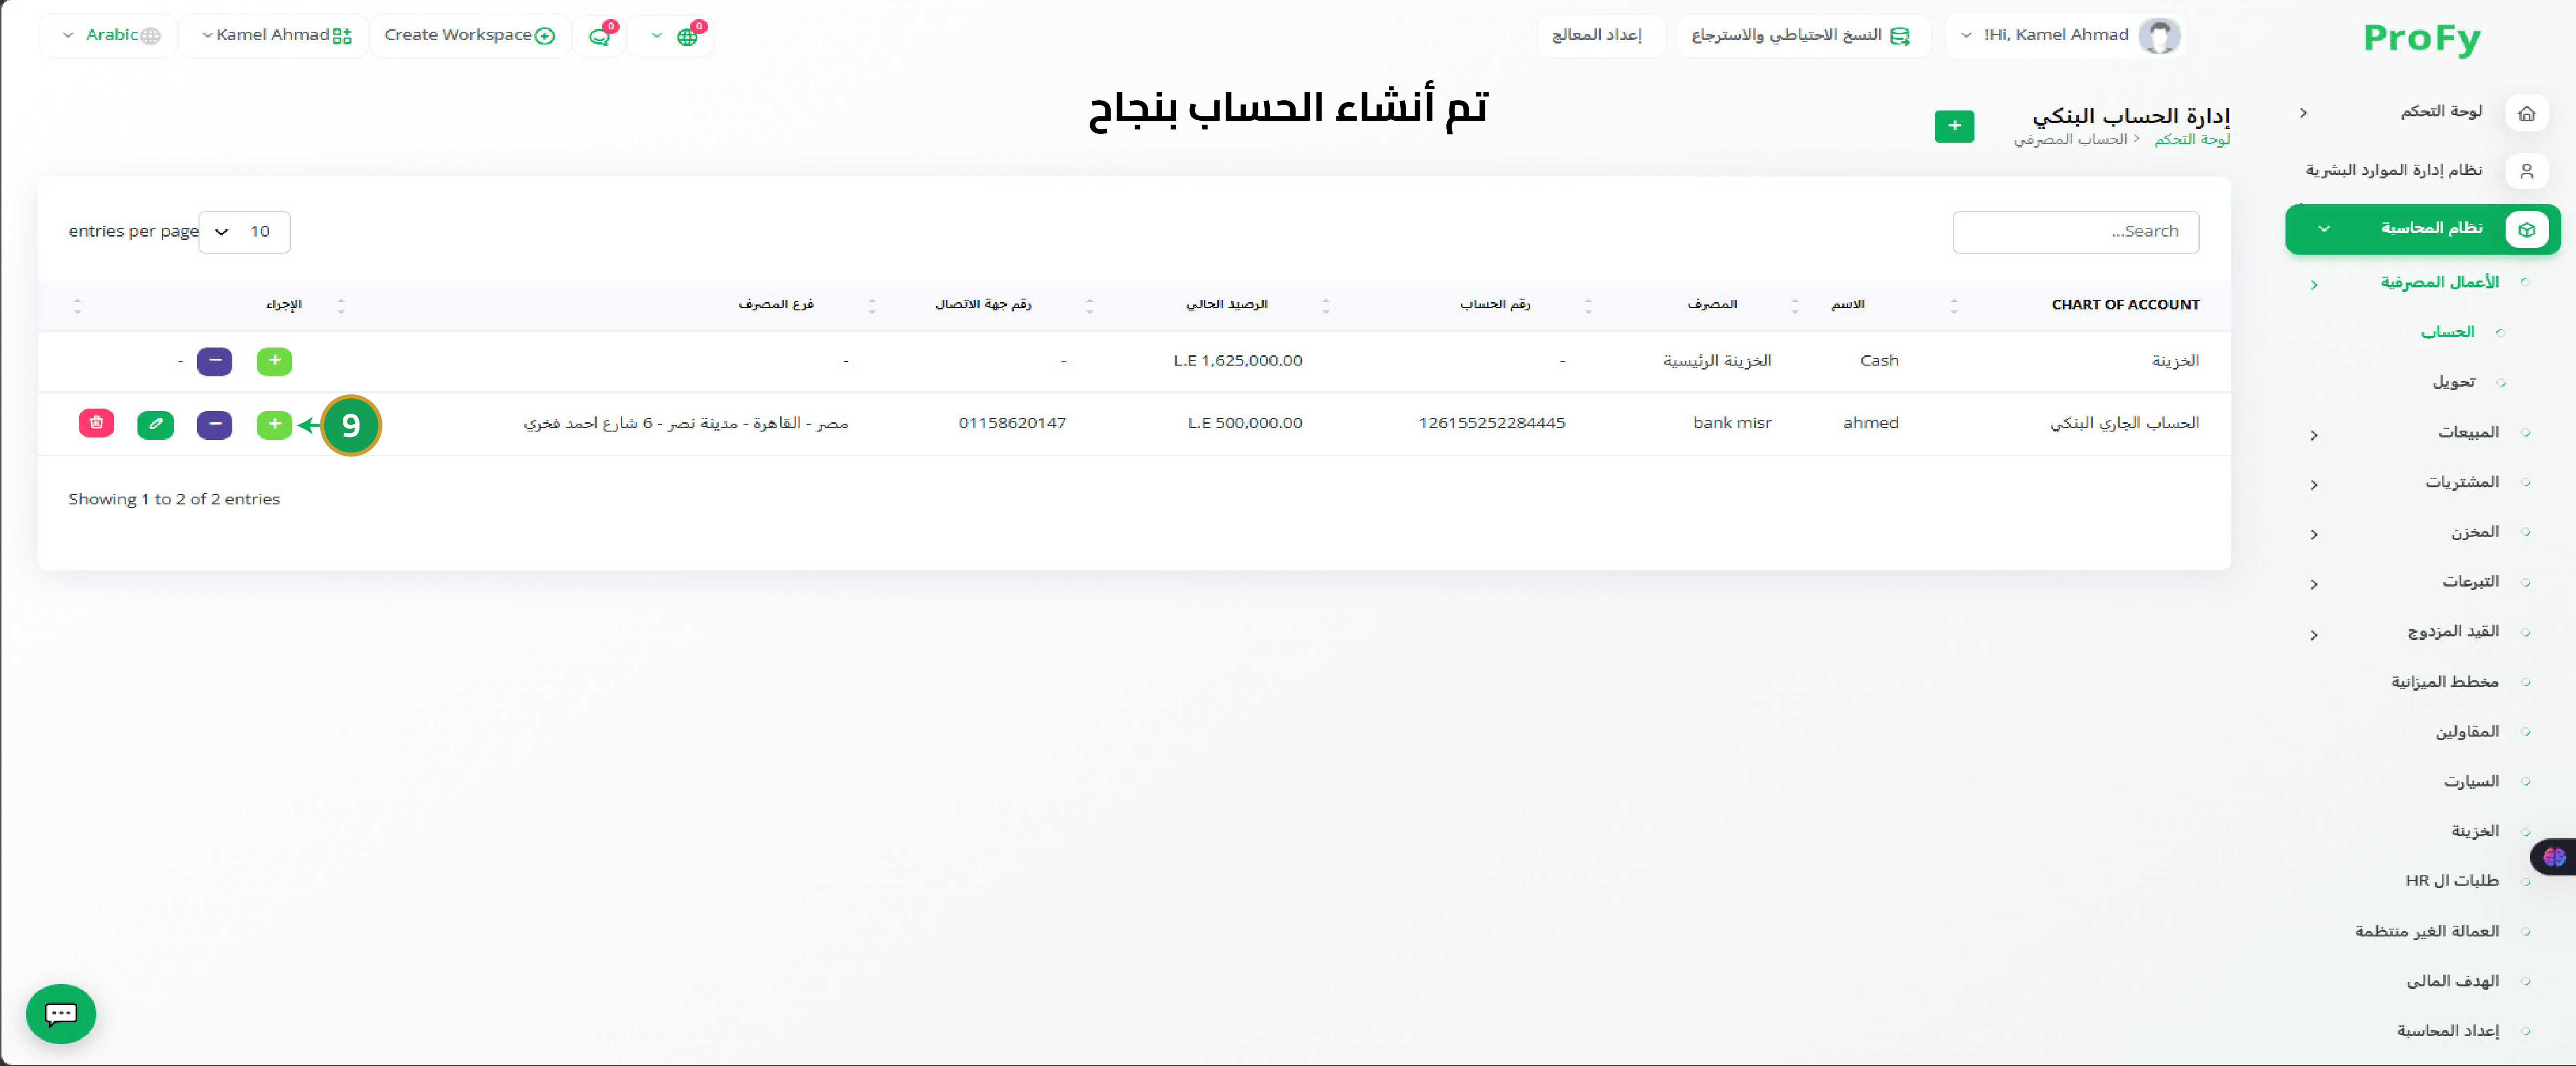The width and height of the screenshot is (2576, 1066).
Task: Expand the المشتريات sidebar submenu
Action: click(x=2314, y=484)
